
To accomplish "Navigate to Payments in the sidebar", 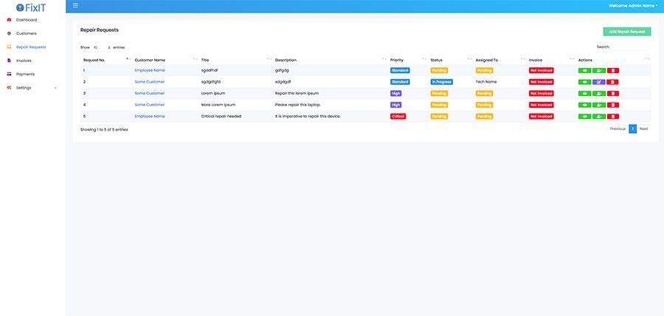I will point(25,74).
